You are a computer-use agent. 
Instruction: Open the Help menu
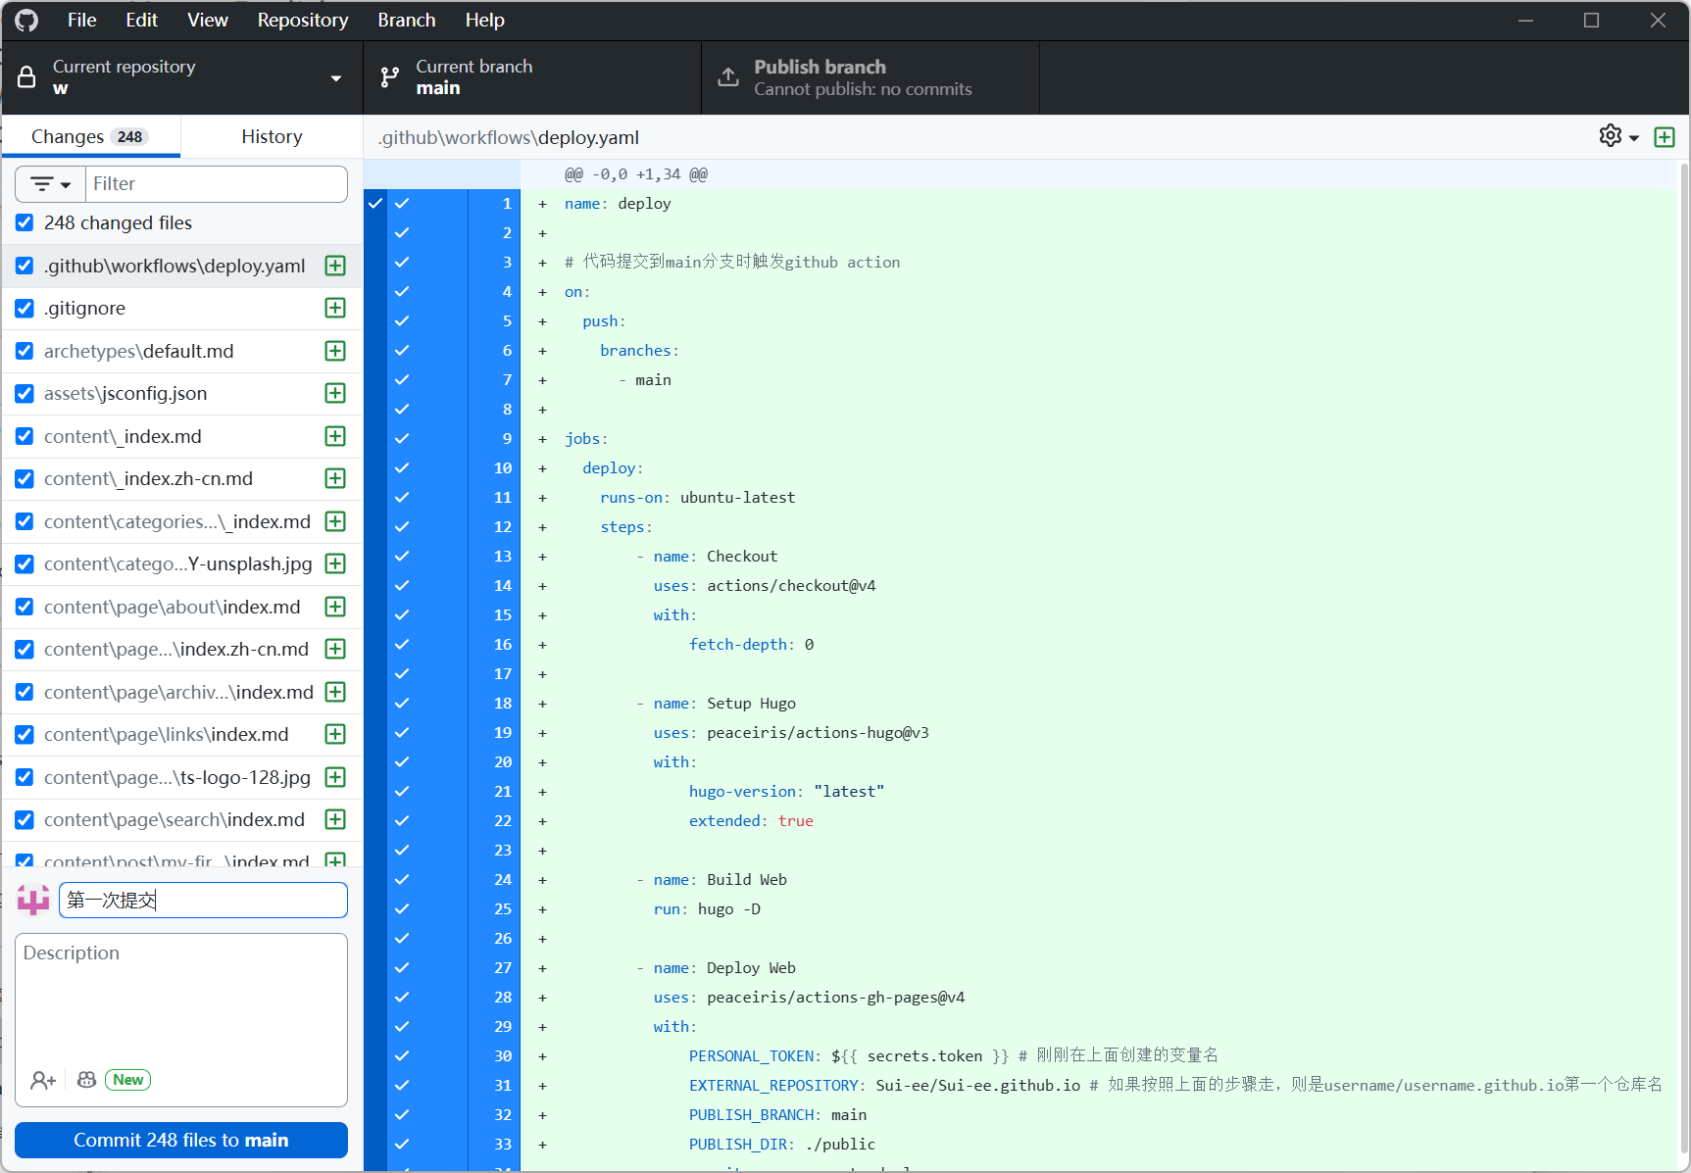point(484,21)
